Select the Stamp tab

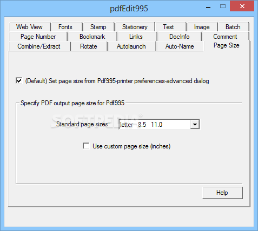click(x=98, y=27)
